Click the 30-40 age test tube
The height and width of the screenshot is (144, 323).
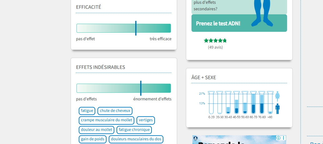click(x=228, y=103)
